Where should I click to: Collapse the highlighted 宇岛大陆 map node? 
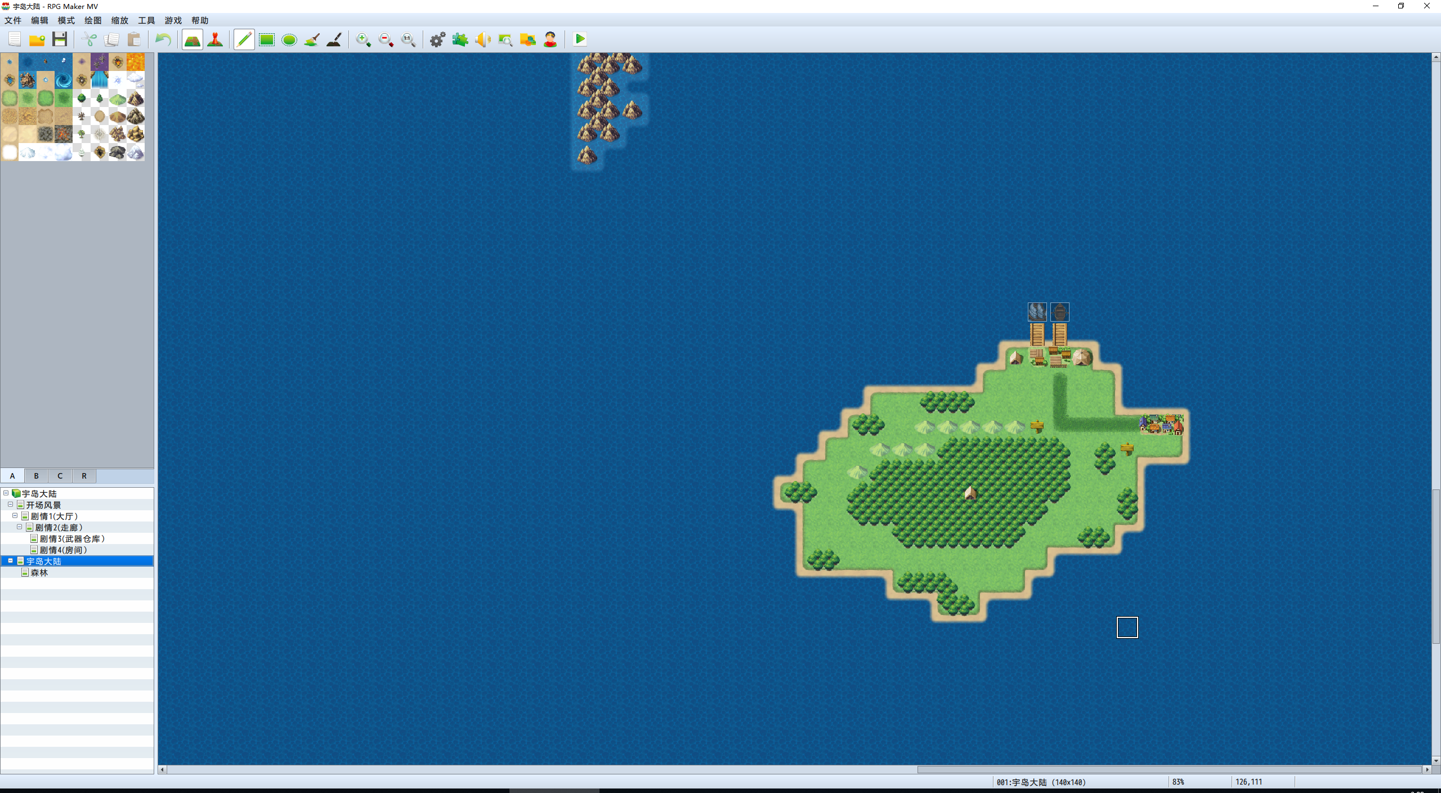pyautogui.click(x=11, y=561)
